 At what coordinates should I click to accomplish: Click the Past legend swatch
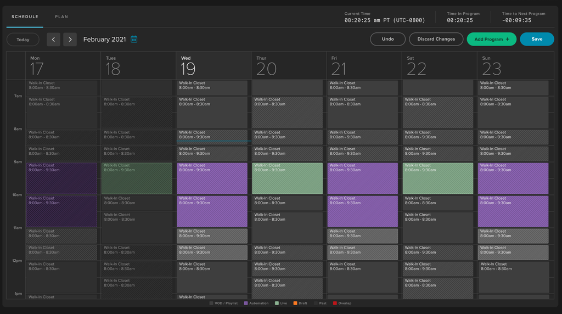(x=316, y=303)
